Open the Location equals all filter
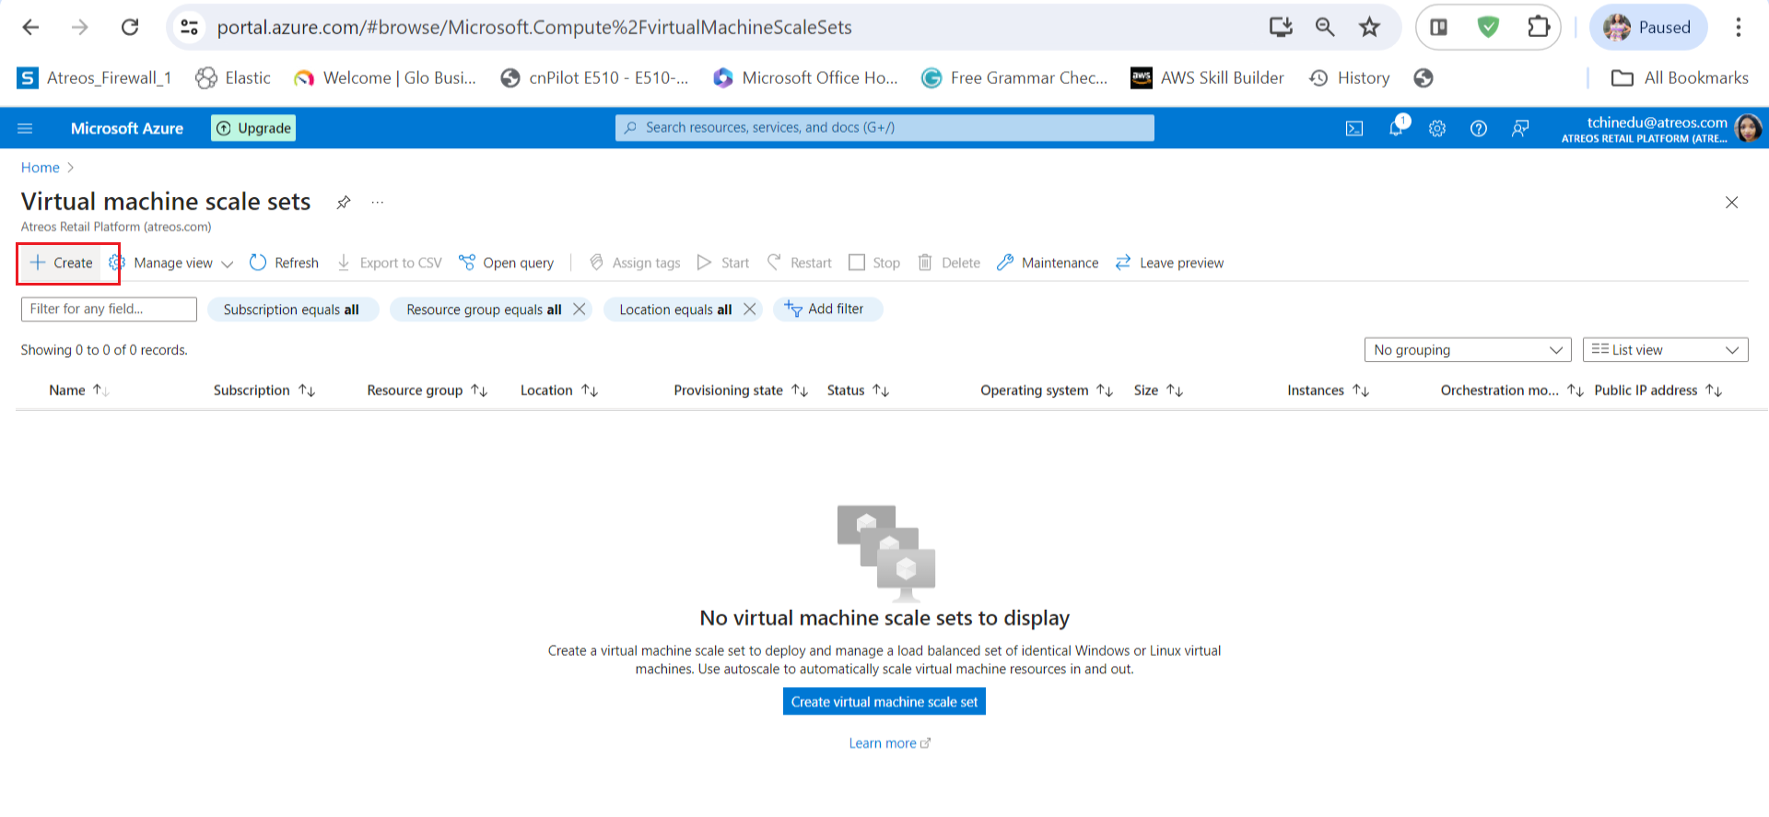This screenshot has width=1769, height=817. pos(675,309)
